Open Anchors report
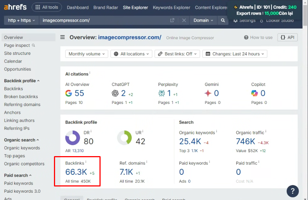 (x=12, y=113)
